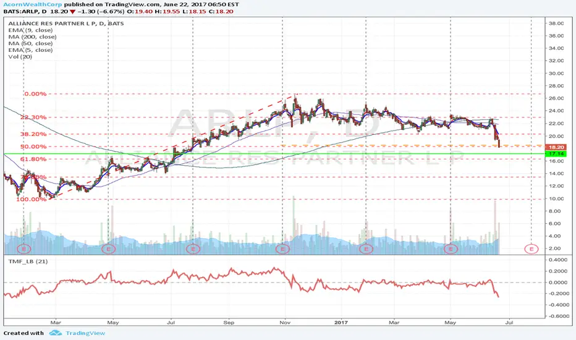Screen dimensions: 576x340
Task: Click the earnings E marker above May 2017
Action: pyautogui.click(x=451, y=249)
